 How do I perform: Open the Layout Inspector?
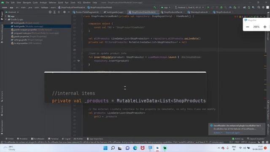(256, 139)
